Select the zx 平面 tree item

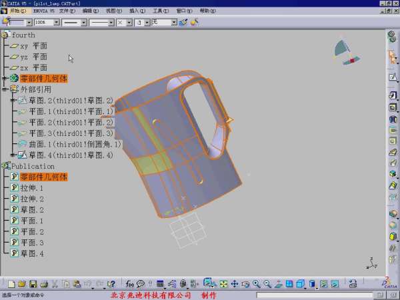(34, 68)
